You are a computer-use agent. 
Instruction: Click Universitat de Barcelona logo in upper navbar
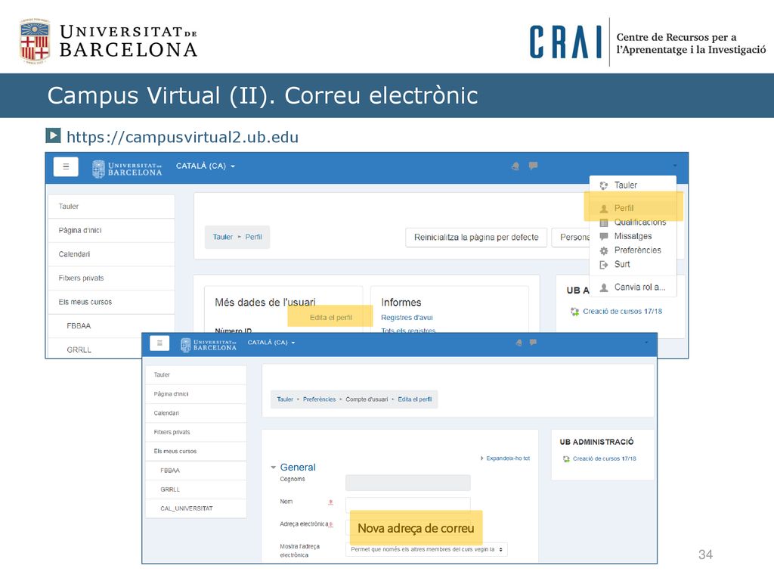127,169
